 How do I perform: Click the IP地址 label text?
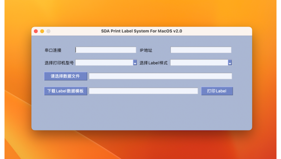(146, 50)
